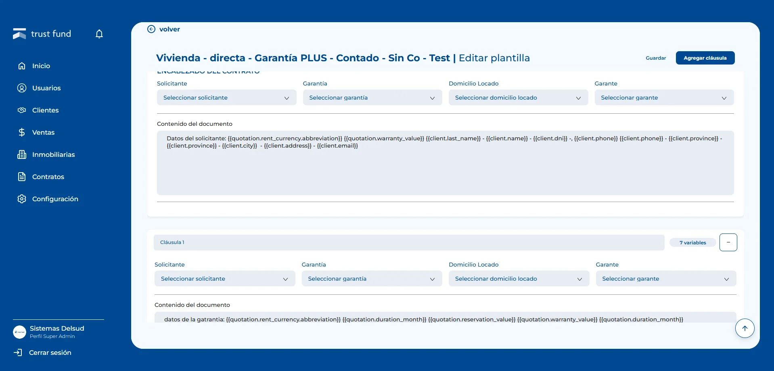Open the notifications bell
The image size is (774, 371).
point(99,34)
